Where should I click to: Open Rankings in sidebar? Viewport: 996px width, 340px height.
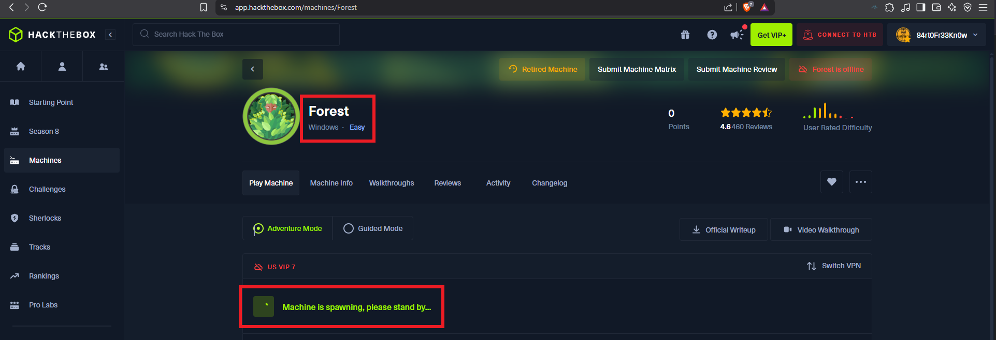click(62, 276)
